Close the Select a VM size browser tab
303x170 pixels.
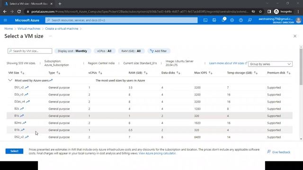[52, 4]
